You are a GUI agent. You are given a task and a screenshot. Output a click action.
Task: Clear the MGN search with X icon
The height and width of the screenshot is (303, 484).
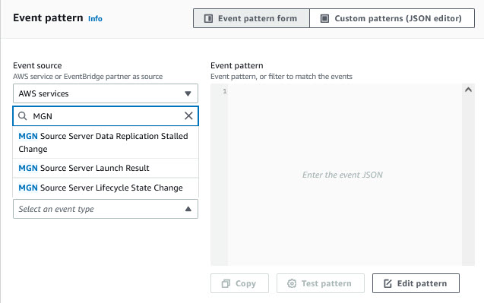[x=188, y=115]
